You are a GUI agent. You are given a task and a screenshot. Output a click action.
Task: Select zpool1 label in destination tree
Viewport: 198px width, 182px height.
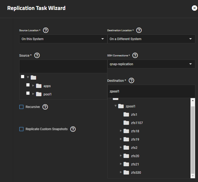point(130,106)
